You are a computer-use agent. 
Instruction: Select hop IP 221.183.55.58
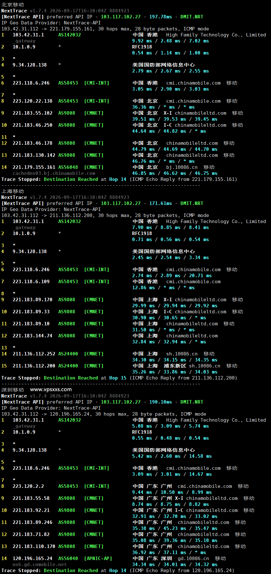click(x=31, y=498)
